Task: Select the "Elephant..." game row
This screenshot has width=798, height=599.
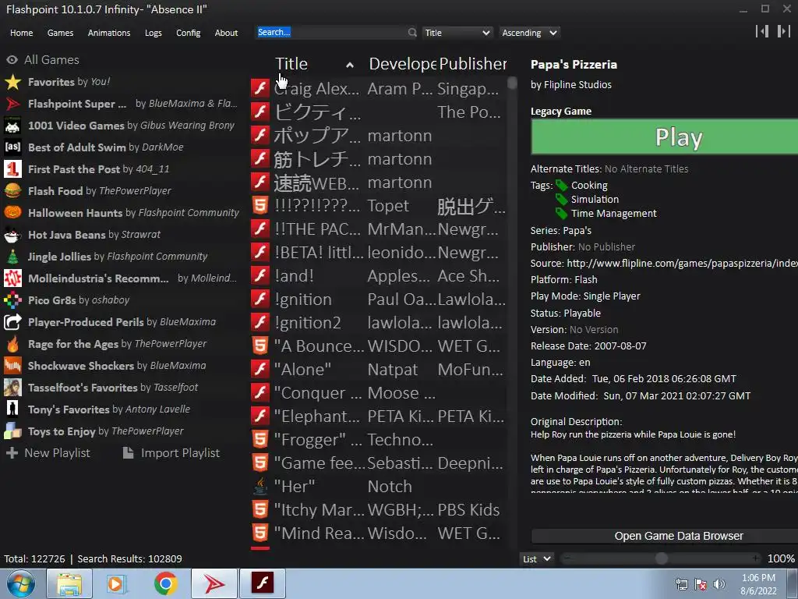Action: tap(379, 416)
